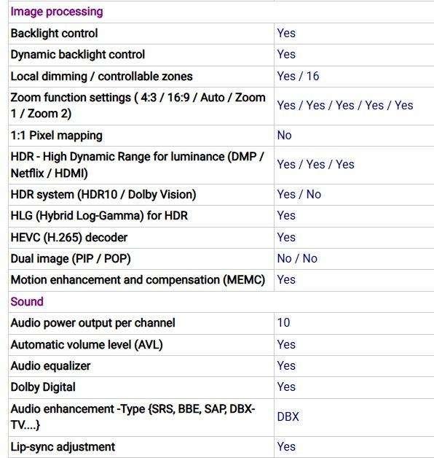Click the Dynamic backlight control label

[78, 55]
